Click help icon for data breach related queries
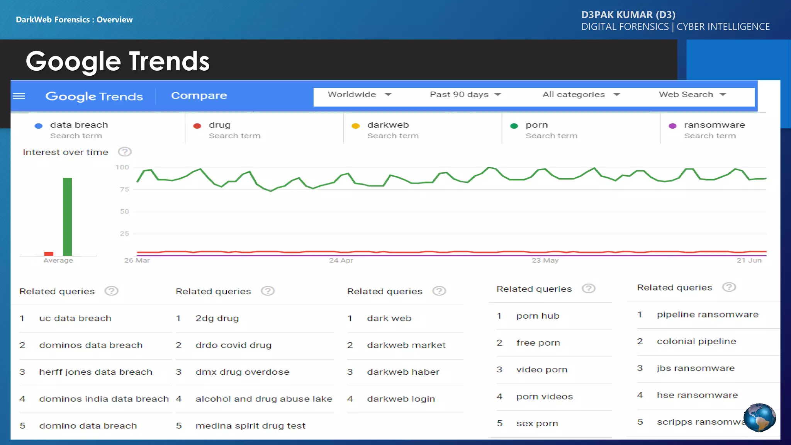Screen dimensions: 791x445 click(111, 291)
